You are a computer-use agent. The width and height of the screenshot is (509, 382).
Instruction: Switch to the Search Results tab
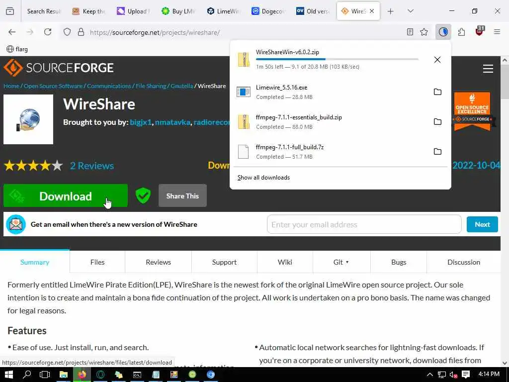pyautogui.click(x=44, y=11)
